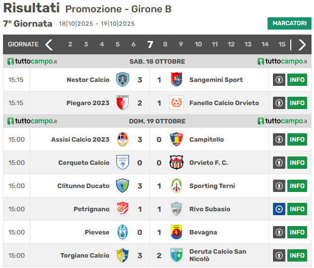Play the Petrignano match video
This screenshot has height=268, width=314.
tap(279, 209)
